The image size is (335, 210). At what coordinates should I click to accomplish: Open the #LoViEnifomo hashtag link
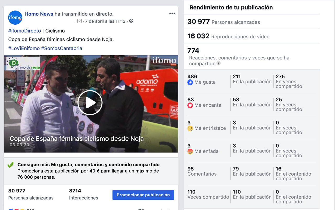24,48
